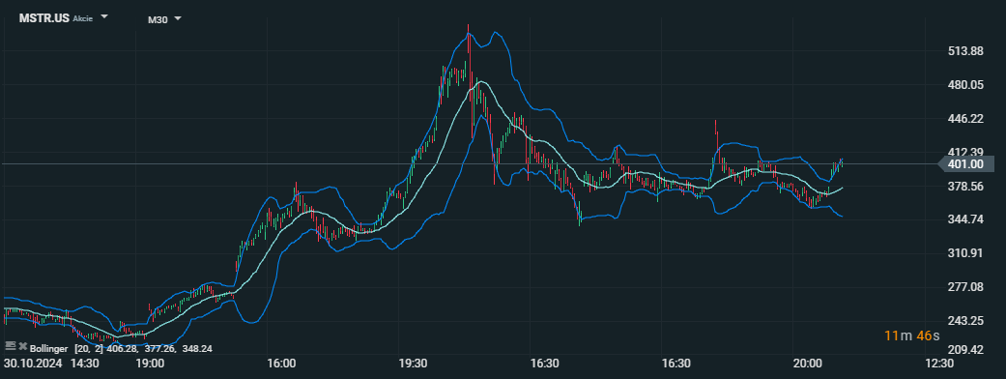The width and height of the screenshot is (1006, 379).
Task: Click the 378.56 price axis label
Action: click(965, 187)
